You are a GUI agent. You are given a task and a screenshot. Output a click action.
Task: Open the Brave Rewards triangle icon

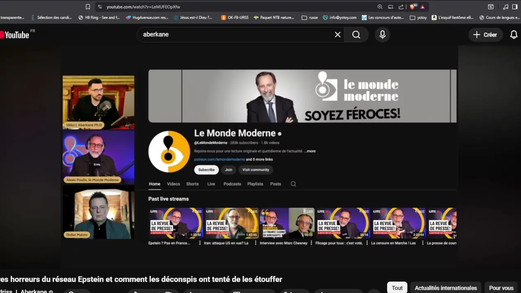[x=422, y=7]
